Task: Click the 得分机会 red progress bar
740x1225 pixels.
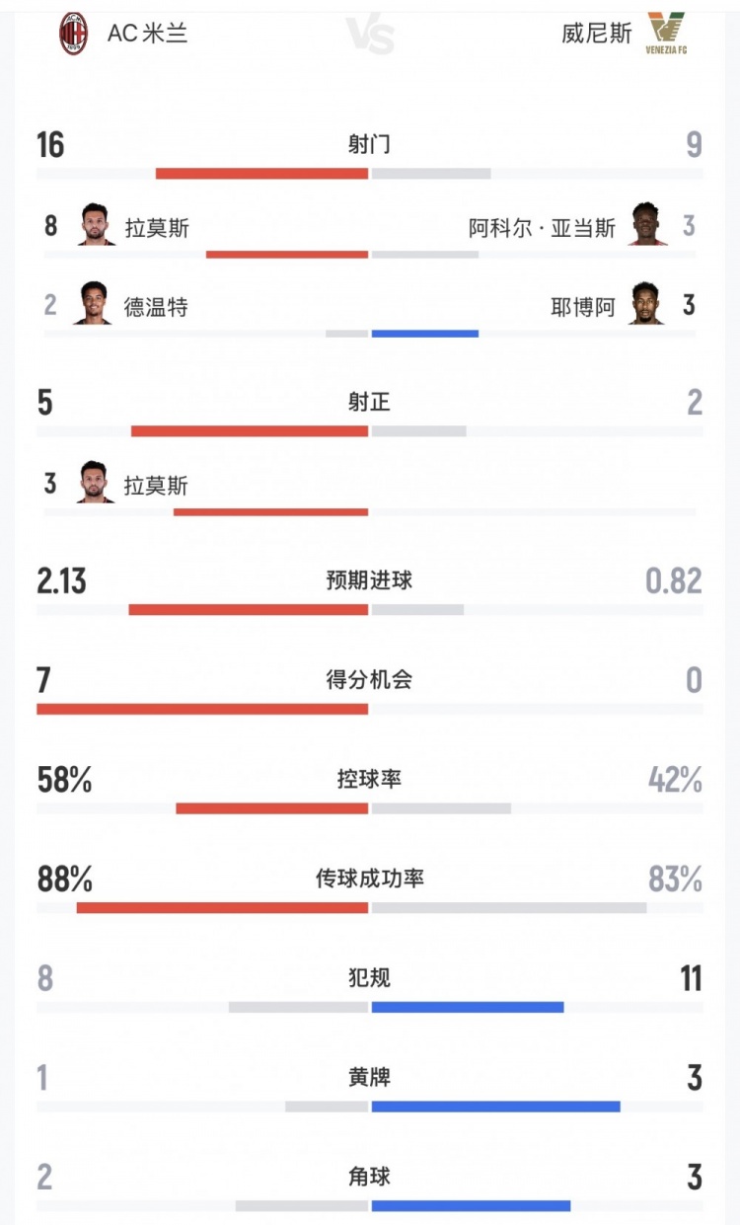Action: pyautogui.click(x=202, y=709)
